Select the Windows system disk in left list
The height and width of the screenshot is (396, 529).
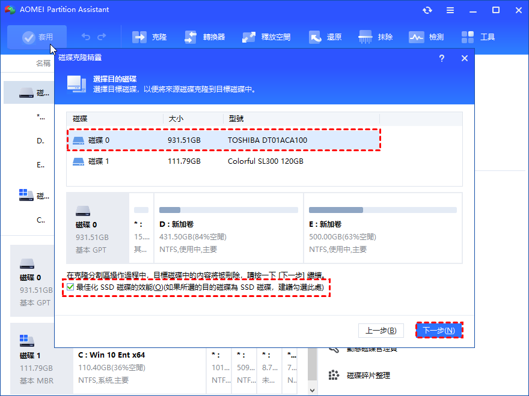click(x=29, y=196)
